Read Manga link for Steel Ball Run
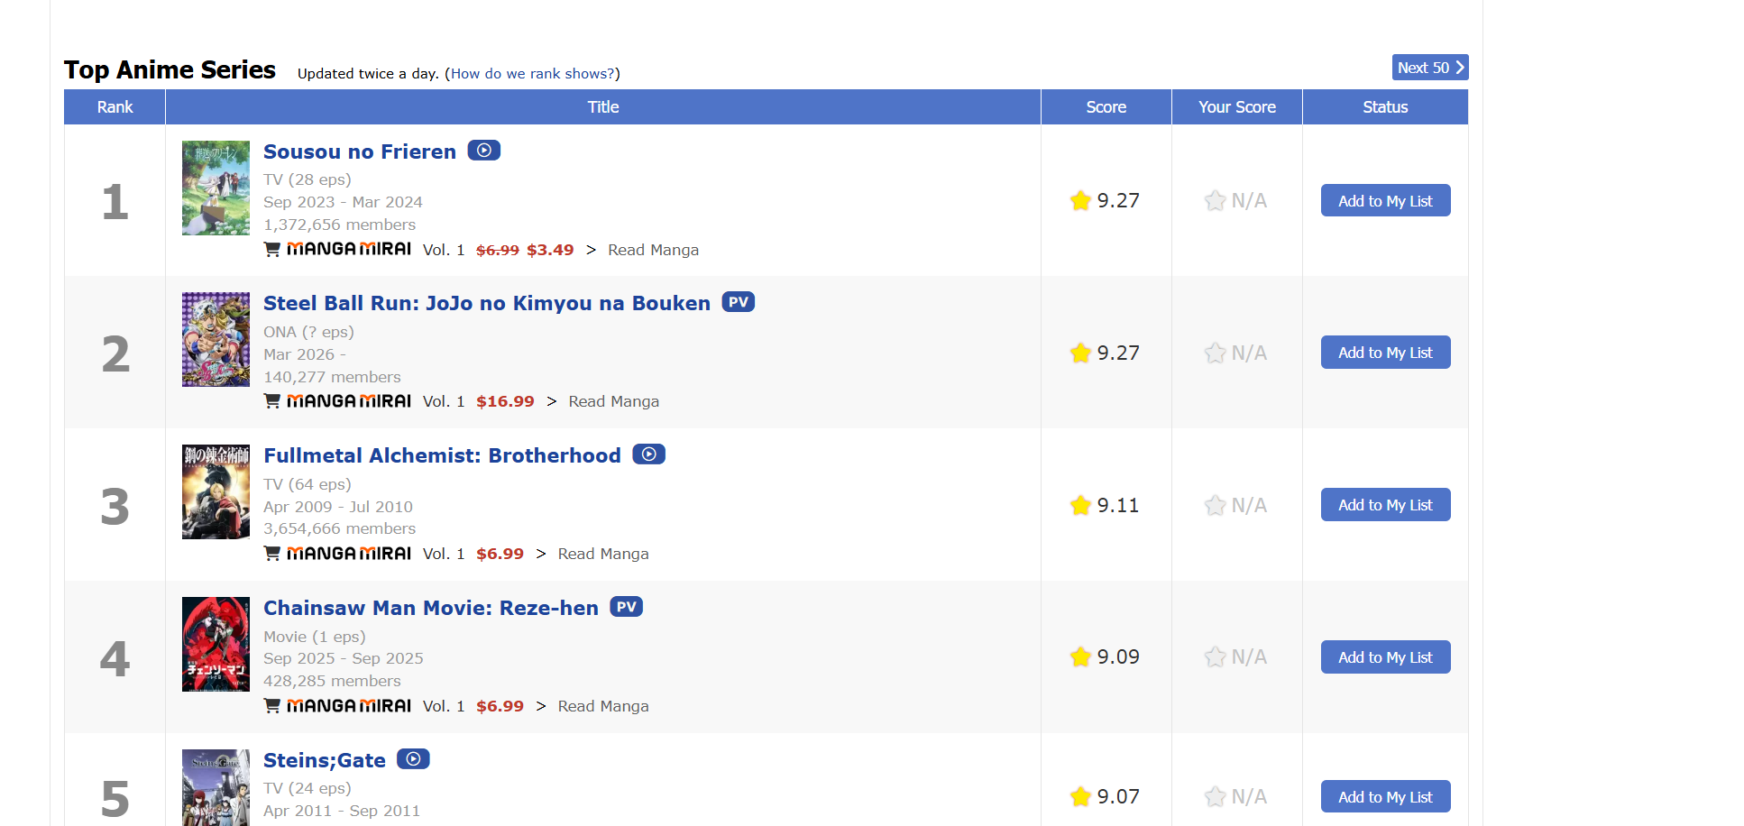The height and width of the screenshot is (826, 1744). 613,401
